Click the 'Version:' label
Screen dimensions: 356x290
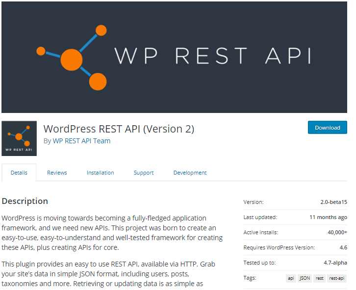click(x=254, y=202)
